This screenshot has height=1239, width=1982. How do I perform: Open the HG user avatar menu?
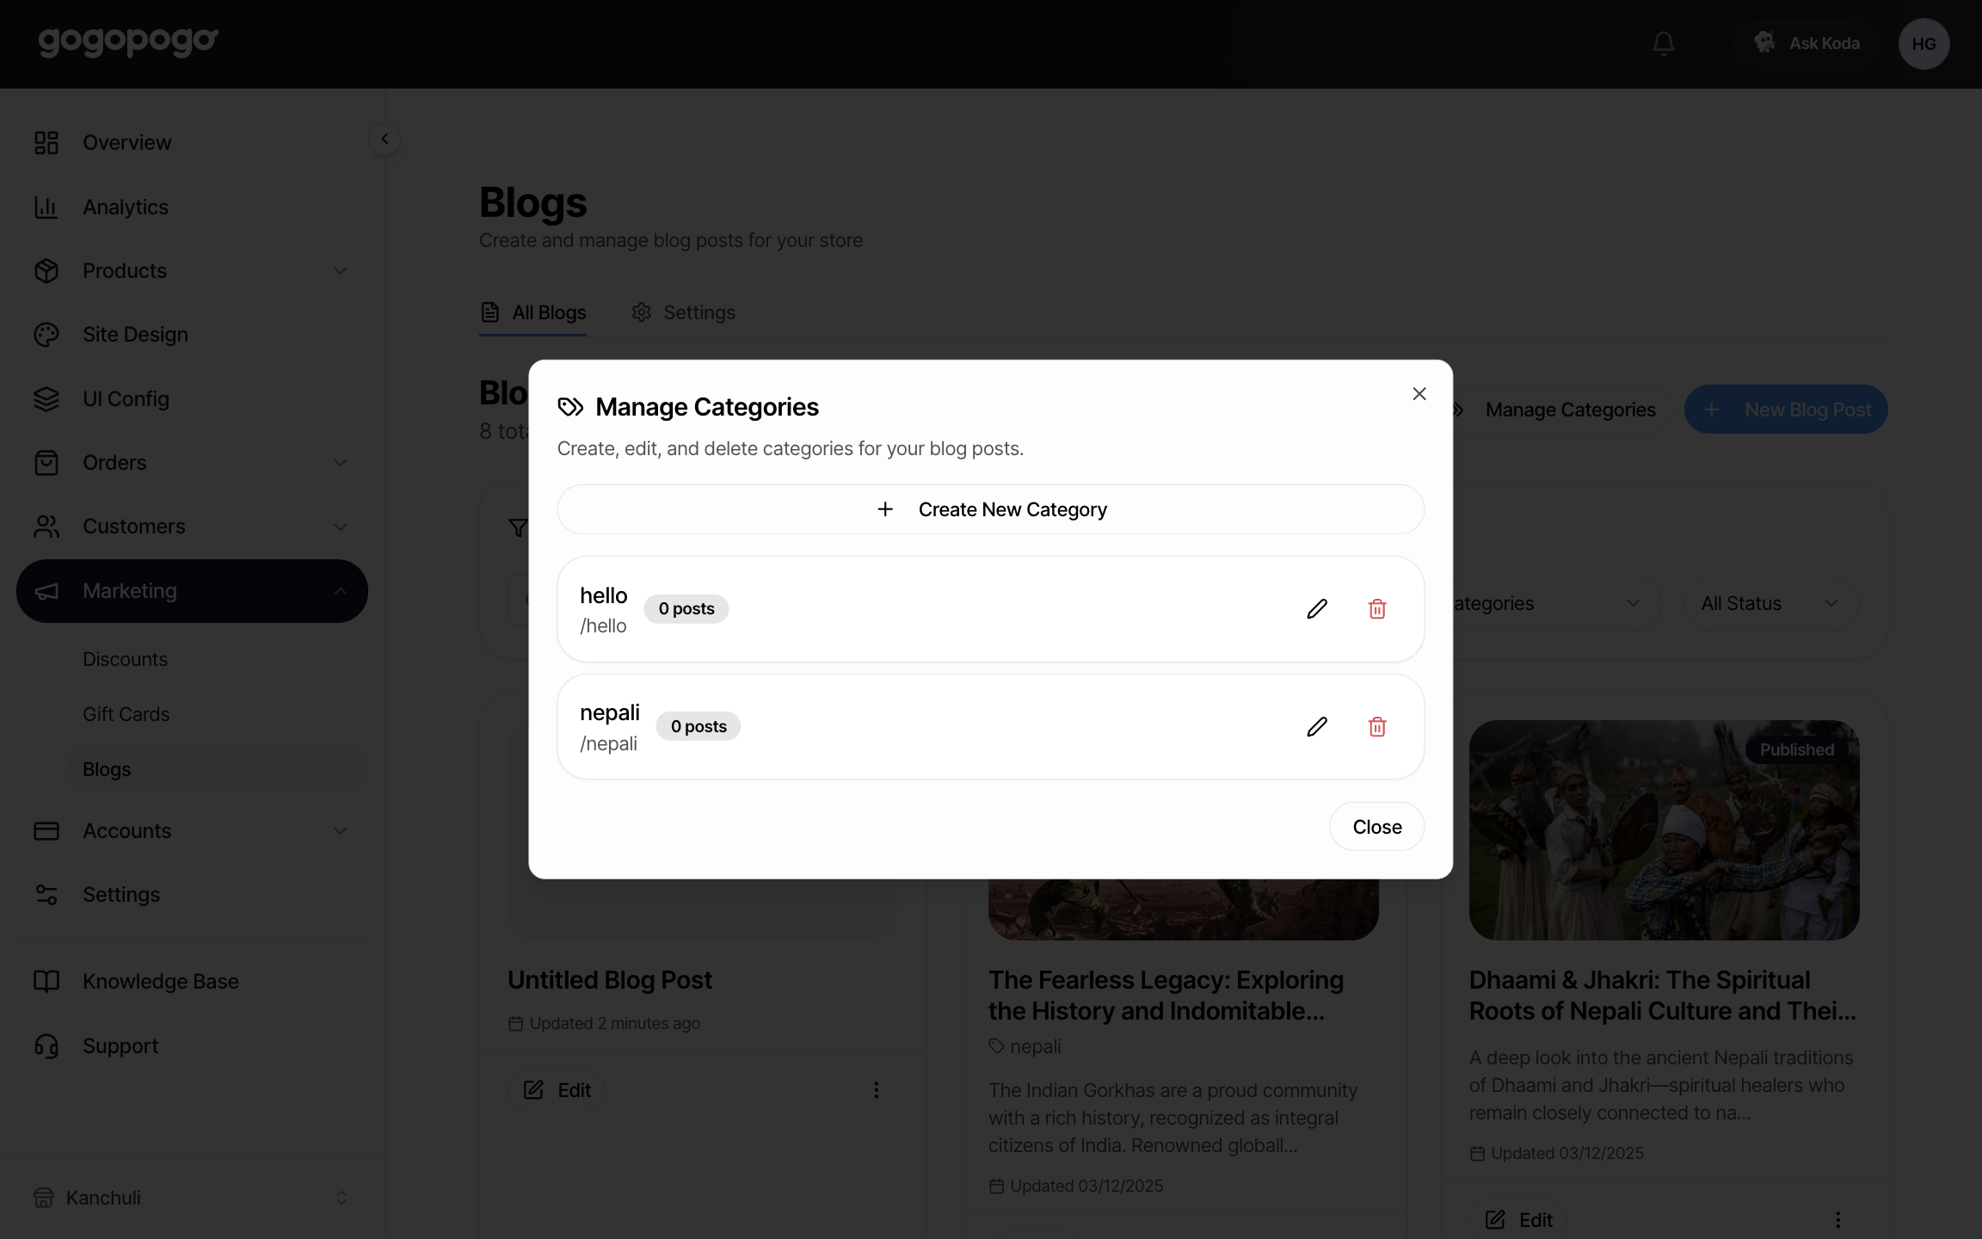[x=1924, y=44]
